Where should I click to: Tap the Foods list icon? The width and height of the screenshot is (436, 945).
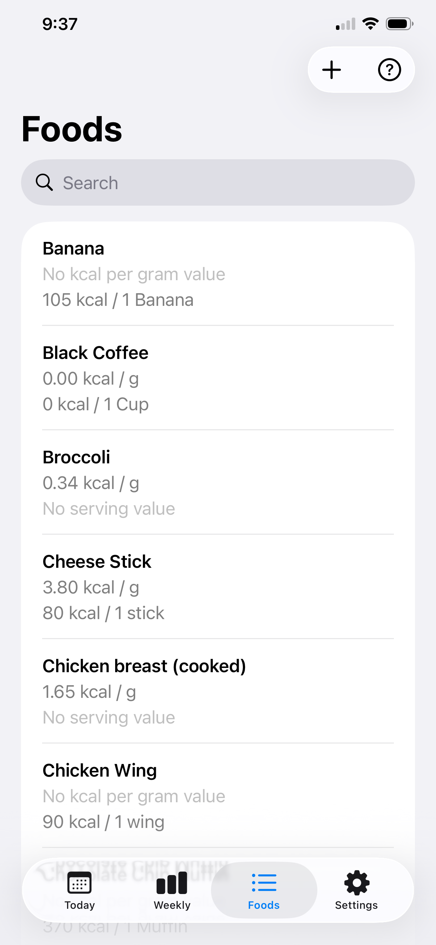pos(264,883)
